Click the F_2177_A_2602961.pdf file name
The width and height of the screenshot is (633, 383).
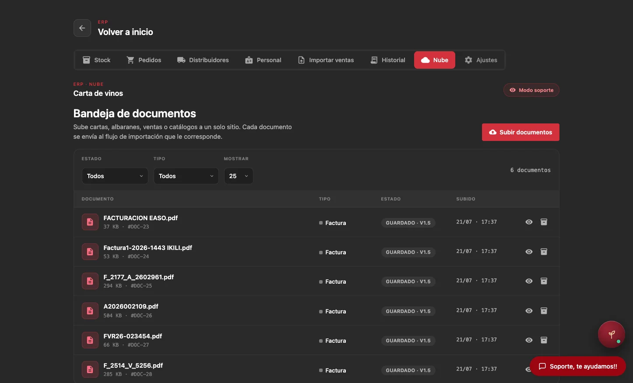[x=139, y=277]
